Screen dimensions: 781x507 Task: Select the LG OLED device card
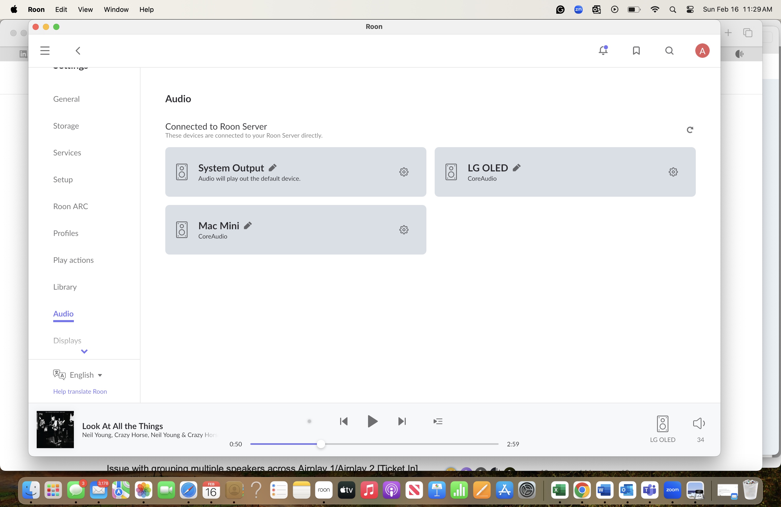coord(565,172)
